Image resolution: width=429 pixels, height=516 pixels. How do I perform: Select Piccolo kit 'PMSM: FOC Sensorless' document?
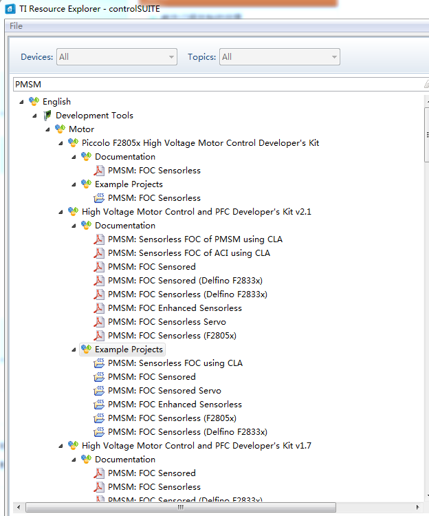pos(154,171)
